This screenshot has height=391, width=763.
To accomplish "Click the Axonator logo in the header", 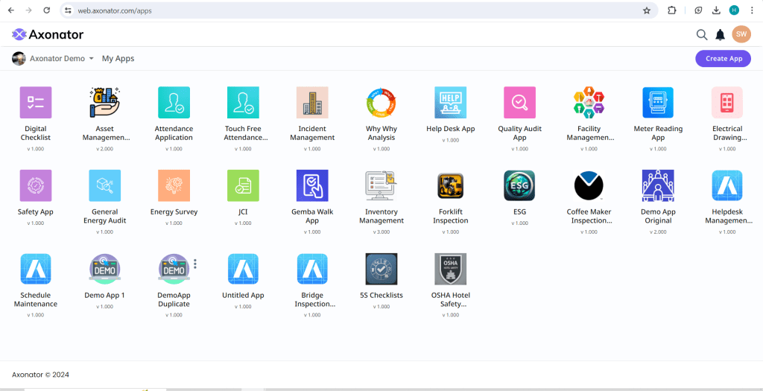I will (48, 34).
